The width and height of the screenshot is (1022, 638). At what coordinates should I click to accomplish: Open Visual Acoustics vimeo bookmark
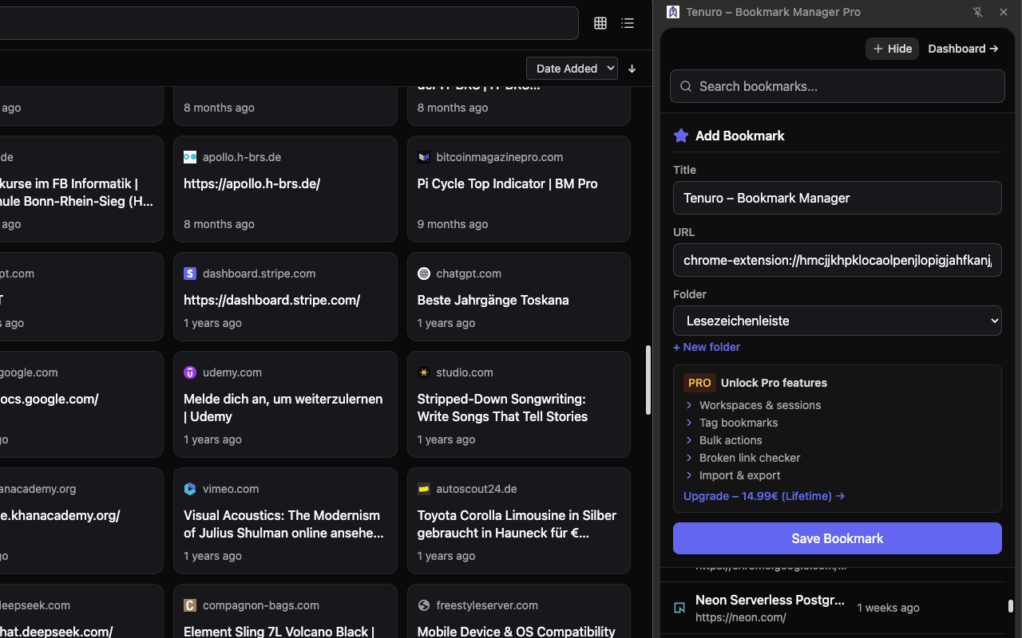click(285, 521)
